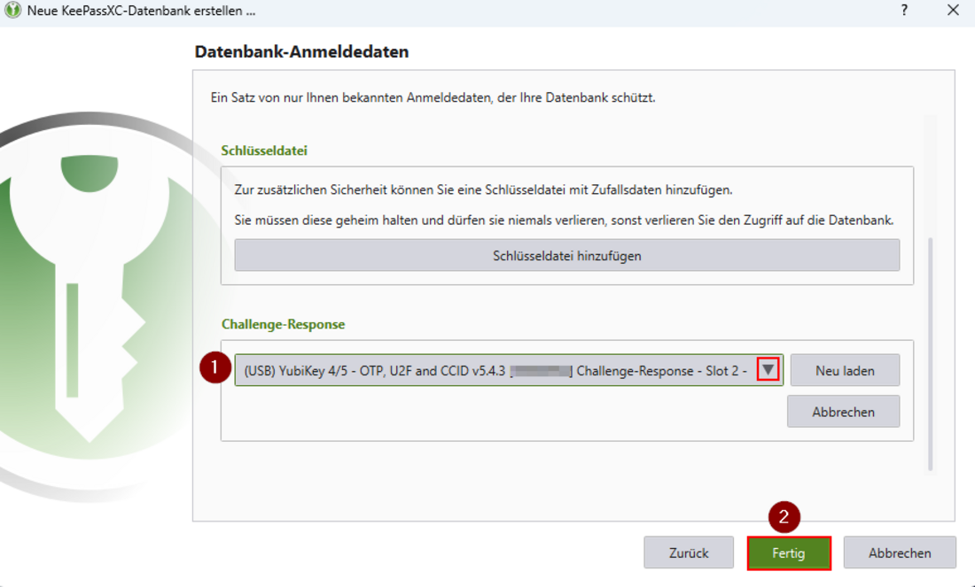
Task: Click the Challenge-Response section label
Action: (x=283, y=324)
